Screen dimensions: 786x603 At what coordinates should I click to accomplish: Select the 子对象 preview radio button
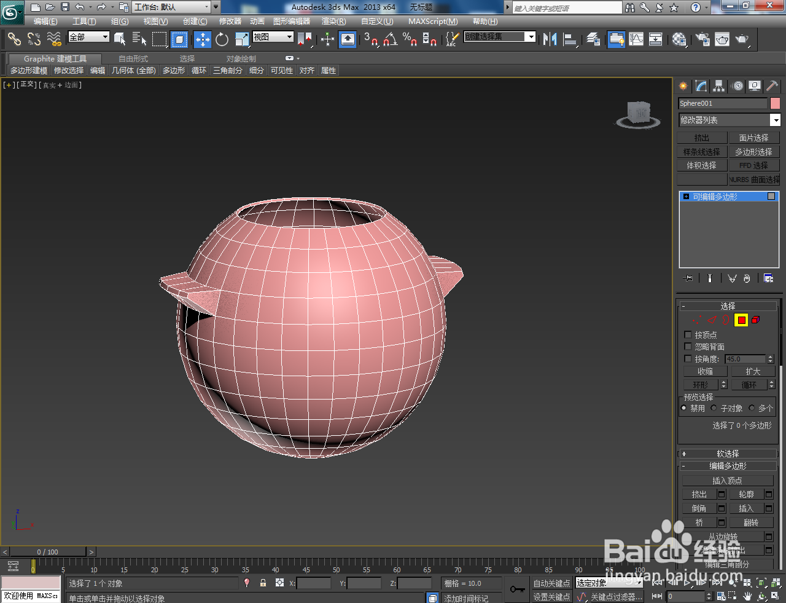pos(714,408)
